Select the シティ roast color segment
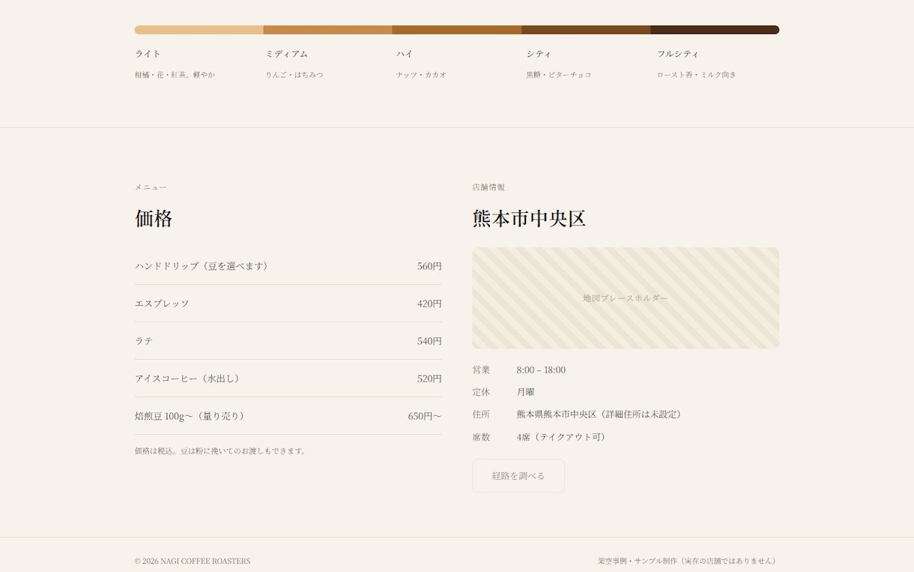The image size is (914, 572). (x=586, y=30)
